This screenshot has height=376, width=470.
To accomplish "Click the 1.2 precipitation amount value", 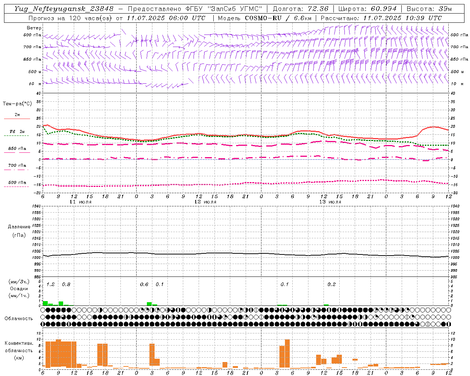I will pos(51,285).
